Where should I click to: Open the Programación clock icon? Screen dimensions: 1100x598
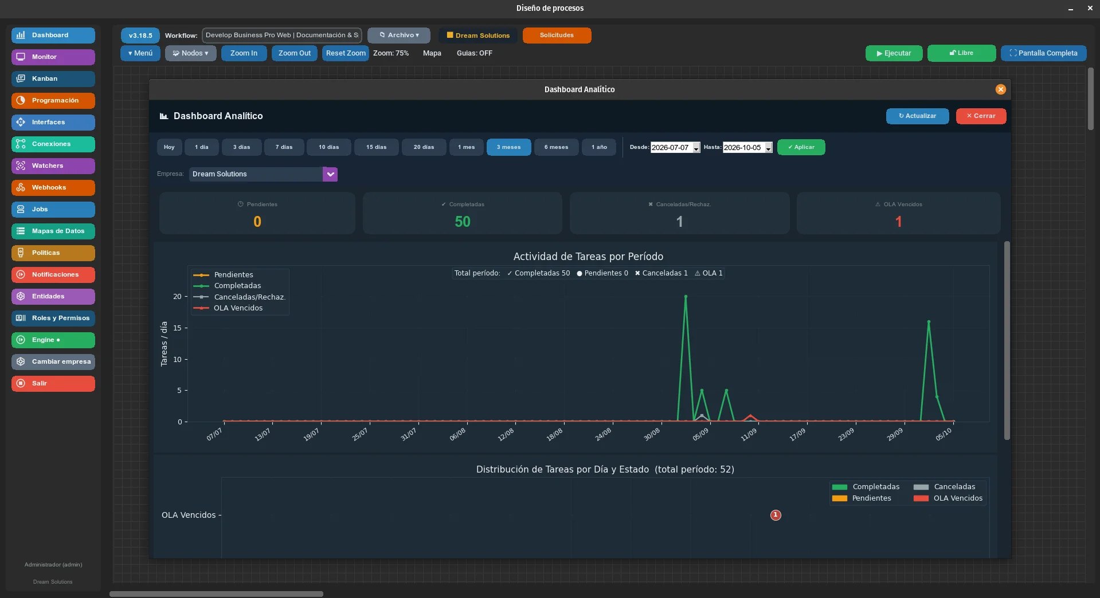click(x=21, y=100)
